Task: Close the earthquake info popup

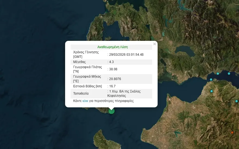Action: point(155,44)
